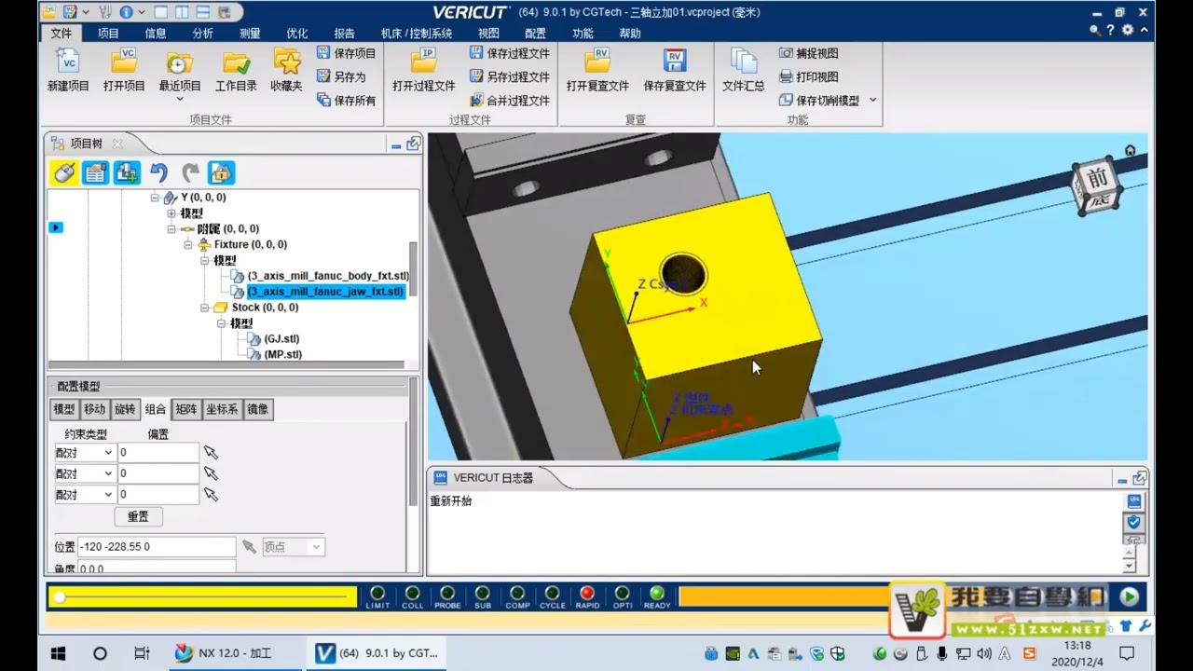Open the 帮助 ribbon tab

point(630,34)
